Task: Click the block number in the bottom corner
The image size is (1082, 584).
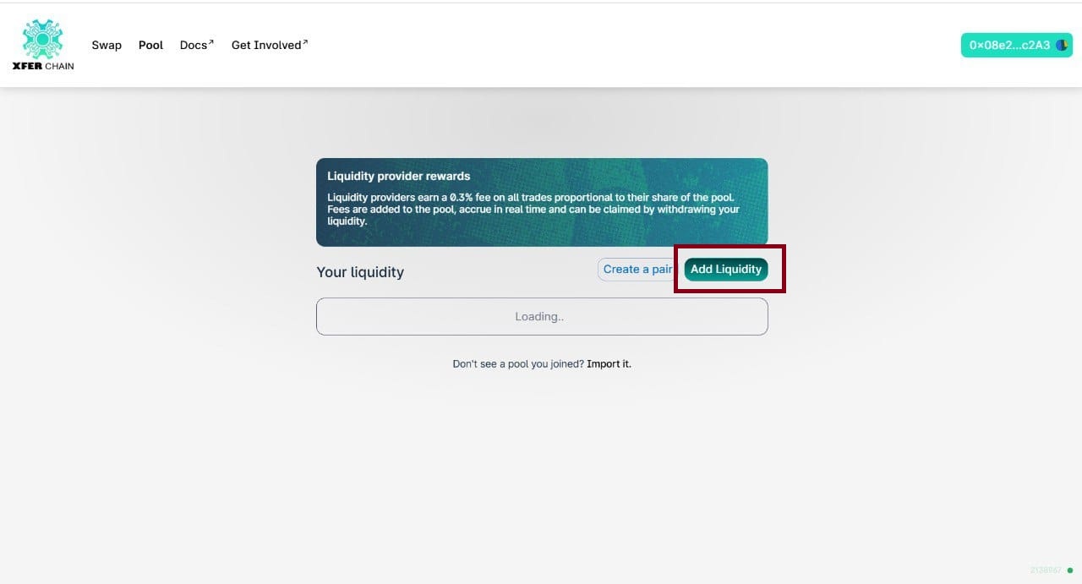Action: [x=1044, y=571]
